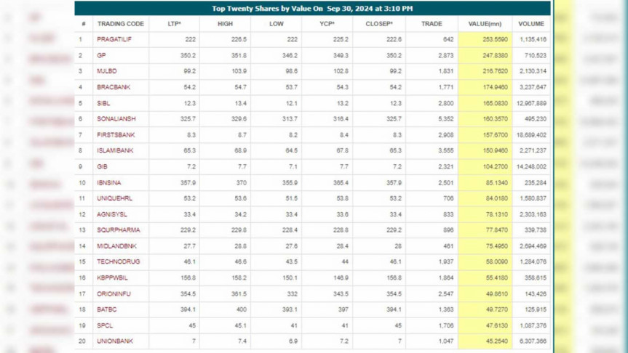Image resolution: width=628 pixels, height=353 pixels.
Task: Open the FIRSTSBANK trading code link
Action: coord(116,134)
